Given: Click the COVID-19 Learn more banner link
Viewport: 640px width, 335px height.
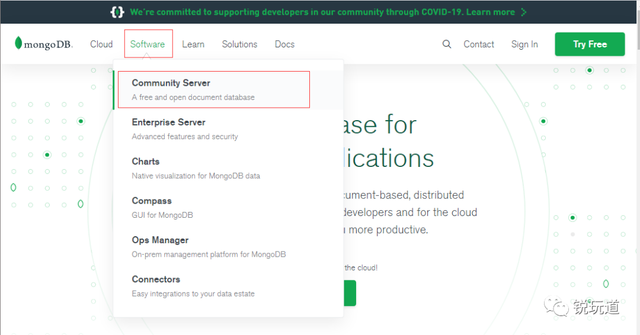Looking at the screenshot, I should point(489,12).
